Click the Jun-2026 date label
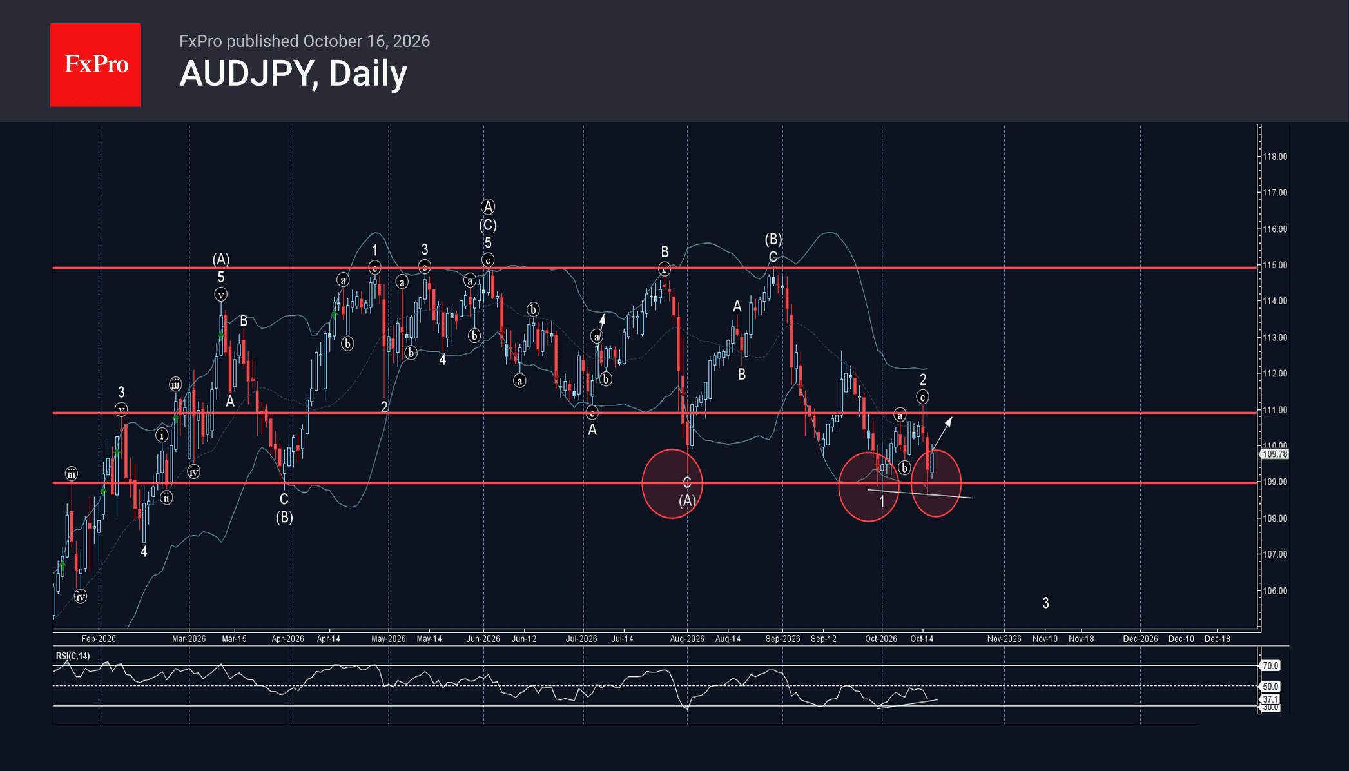Screen dimensions: 1349x771 [483, 639]
